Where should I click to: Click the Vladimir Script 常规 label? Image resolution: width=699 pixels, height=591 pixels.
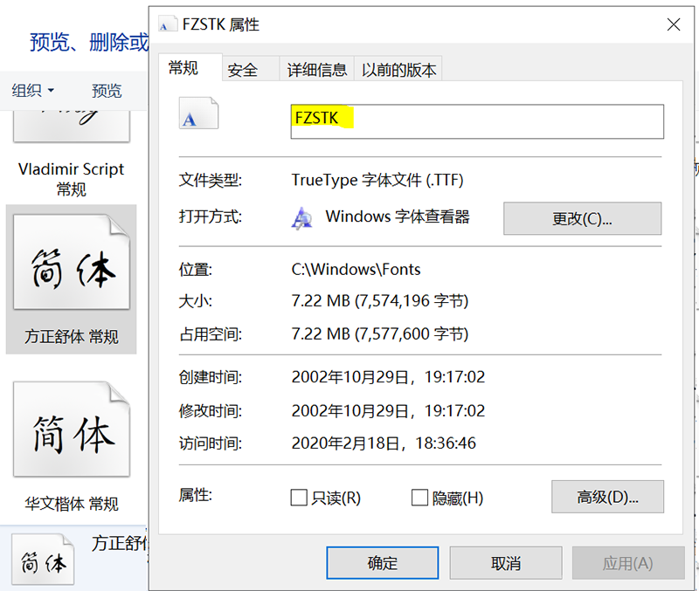(x=72, y=179)
